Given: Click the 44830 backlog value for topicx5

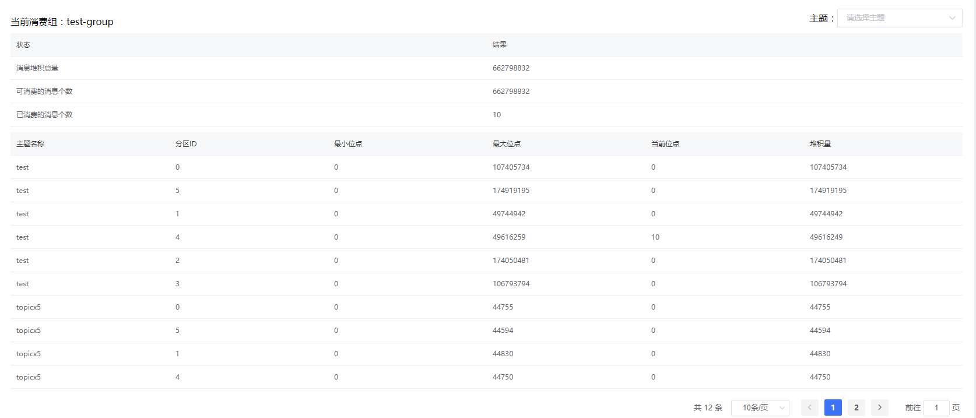Looking at the screenshot, I should point(820,354).
